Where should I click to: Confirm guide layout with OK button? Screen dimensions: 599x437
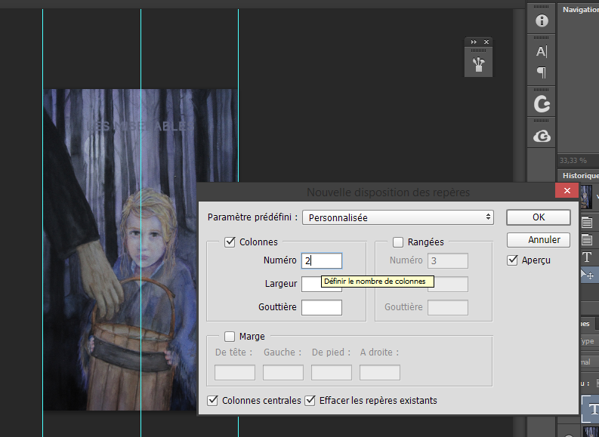(539, 217)
